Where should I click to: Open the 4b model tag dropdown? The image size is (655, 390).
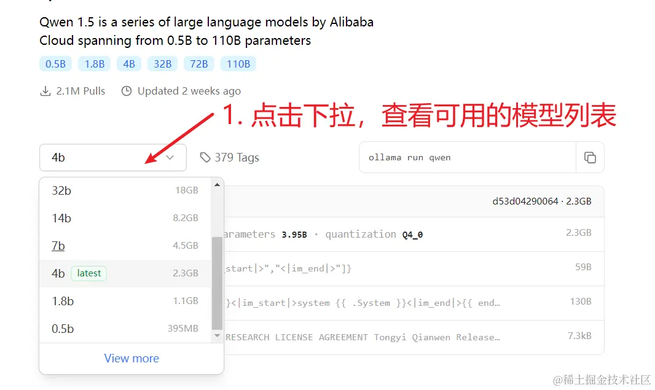click(113, 157)
